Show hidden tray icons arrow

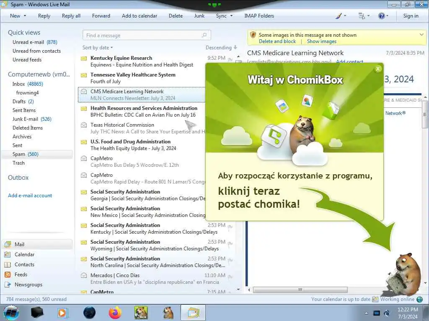[366, 313]
